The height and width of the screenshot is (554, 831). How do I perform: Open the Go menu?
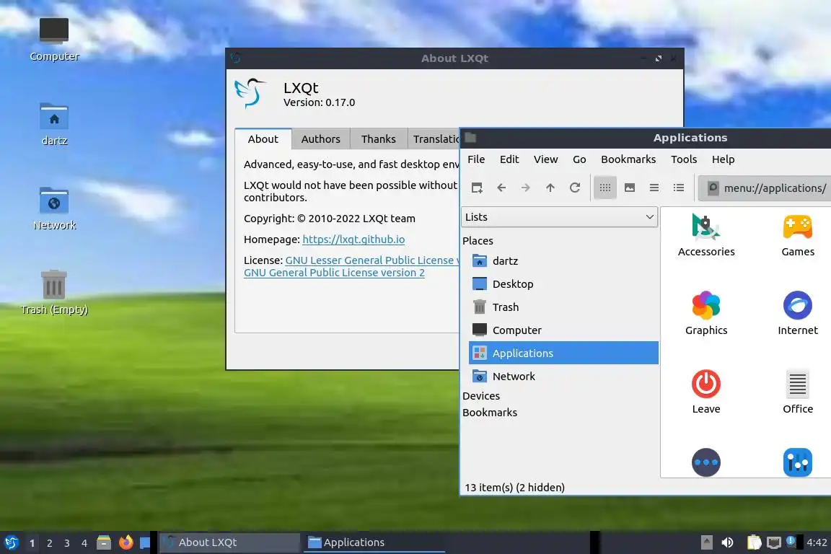[x=579, y=159]
